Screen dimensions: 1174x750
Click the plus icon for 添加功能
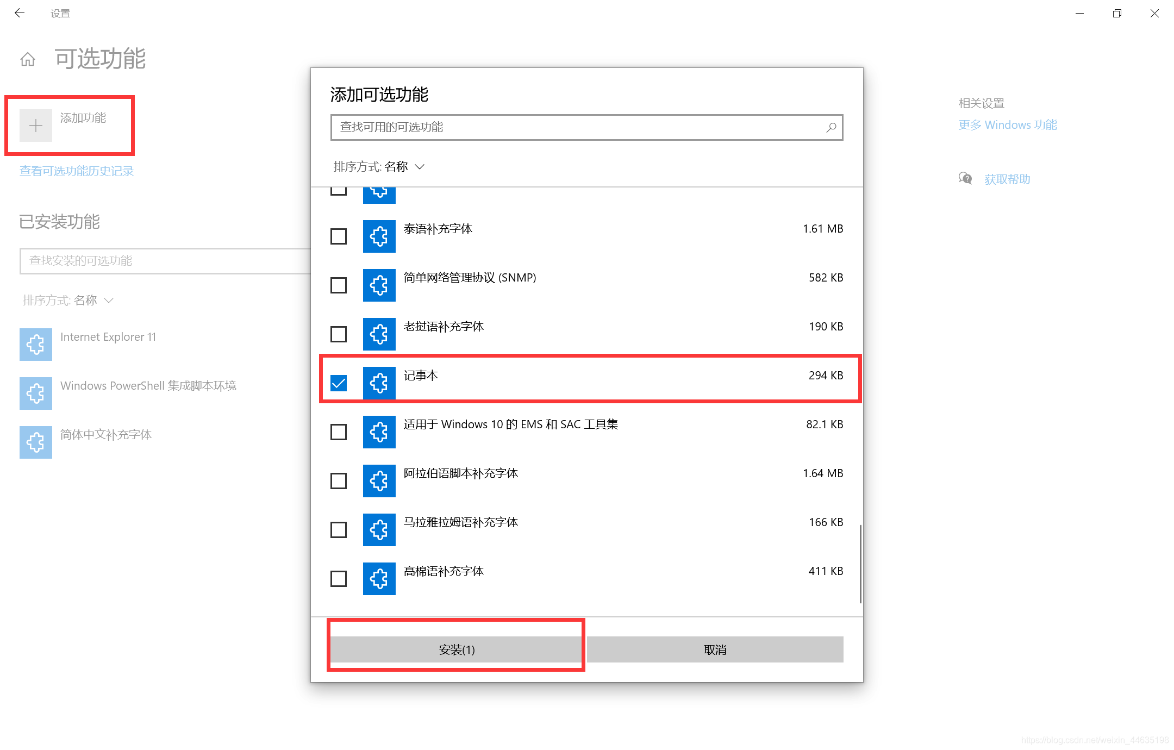point(36,126)
